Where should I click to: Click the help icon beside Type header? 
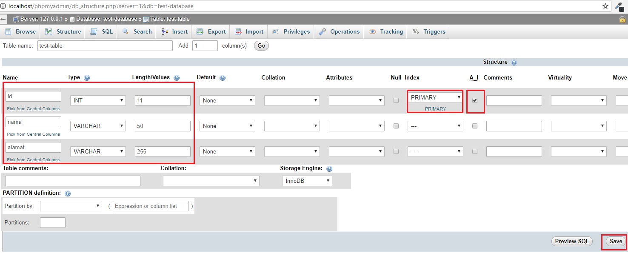pos(87,78)
